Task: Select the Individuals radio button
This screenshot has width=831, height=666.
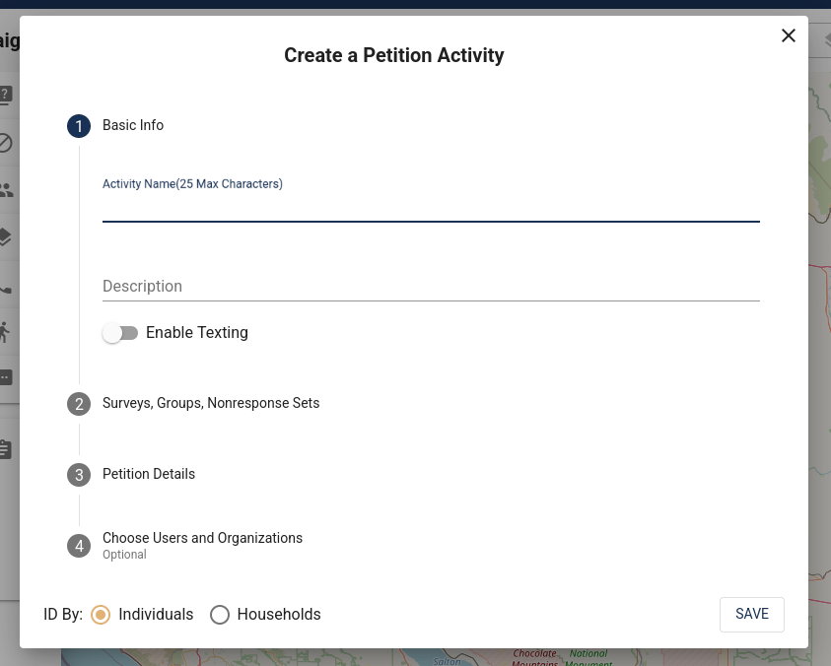Action: (x=100, y=614)
